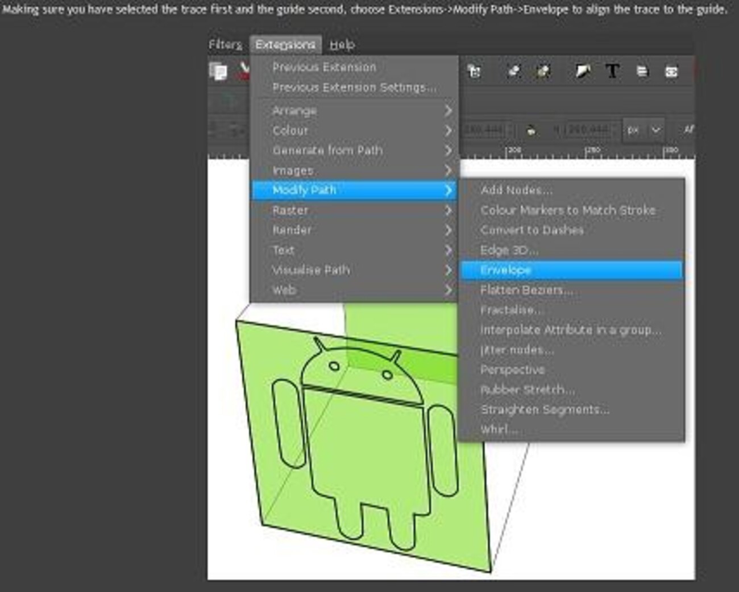Expand the Visualise Path submenu
Viewport: 739px width, 592px height.
pos(355,270)
